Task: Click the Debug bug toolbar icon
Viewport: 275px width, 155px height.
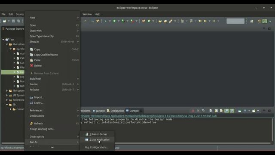Action: coord(106,21)
